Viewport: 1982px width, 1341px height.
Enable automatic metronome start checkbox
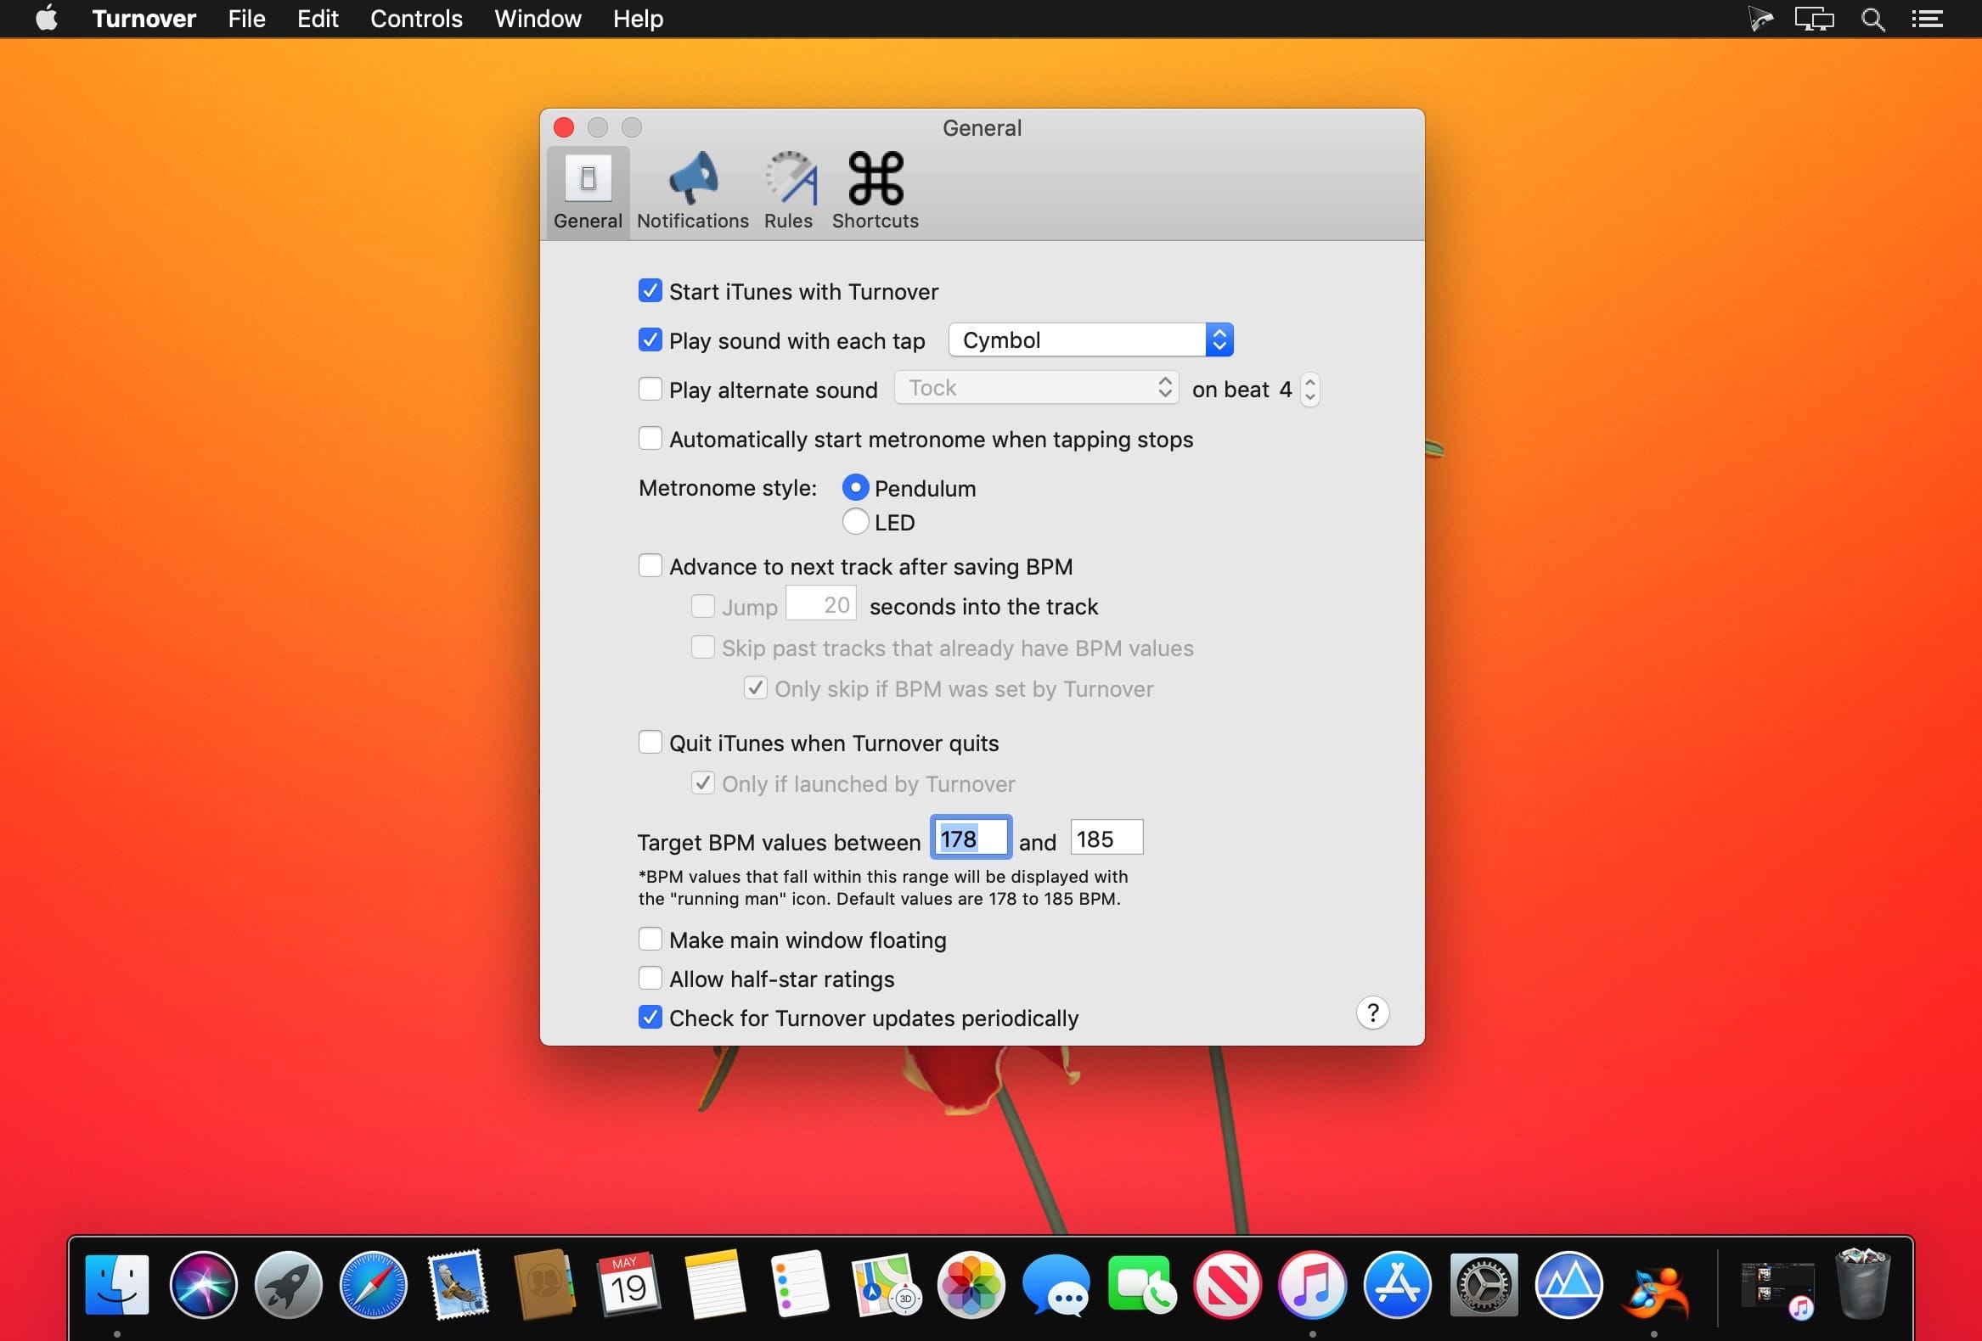pos(650,438)
